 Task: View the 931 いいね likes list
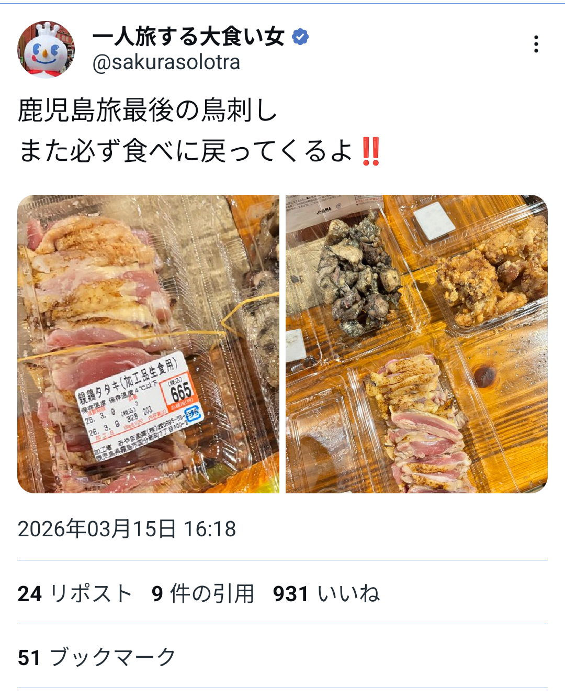tap(326, 593)
